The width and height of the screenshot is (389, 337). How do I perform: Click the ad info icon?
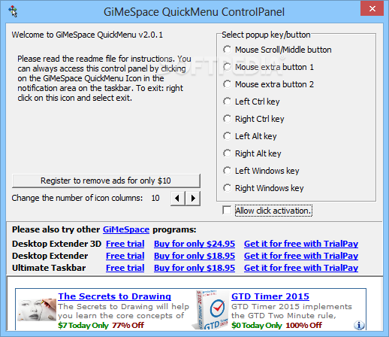359,325
